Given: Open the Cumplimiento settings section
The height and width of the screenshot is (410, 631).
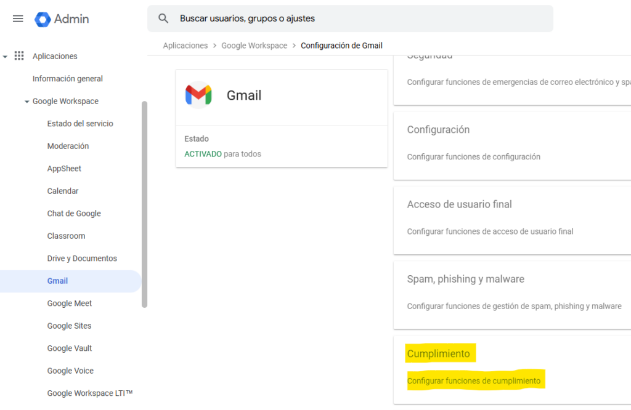Looking at the screenshot, I should [438, 354].
